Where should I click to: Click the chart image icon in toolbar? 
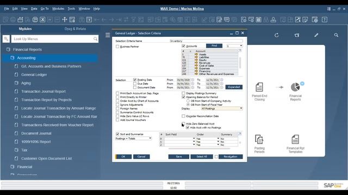(297, 19)
